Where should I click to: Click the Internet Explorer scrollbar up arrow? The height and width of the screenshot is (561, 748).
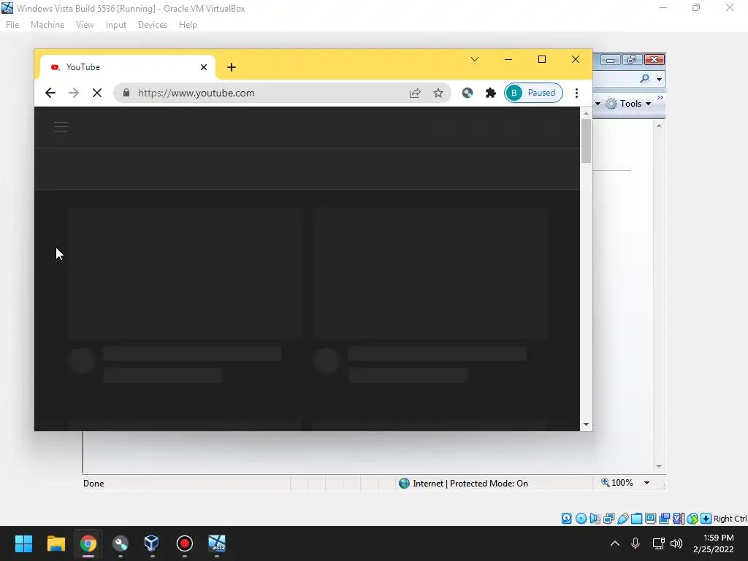click(659, 126)
